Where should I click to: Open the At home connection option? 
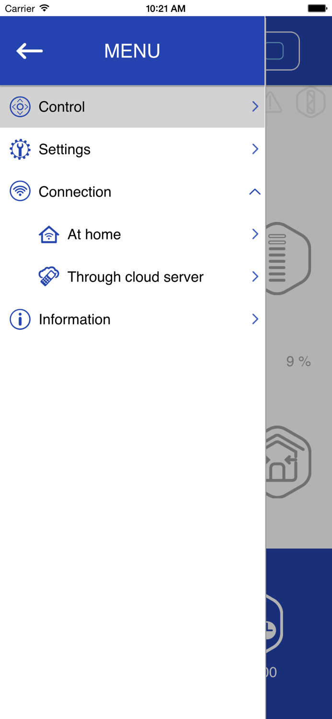click(x=94, y=234)
